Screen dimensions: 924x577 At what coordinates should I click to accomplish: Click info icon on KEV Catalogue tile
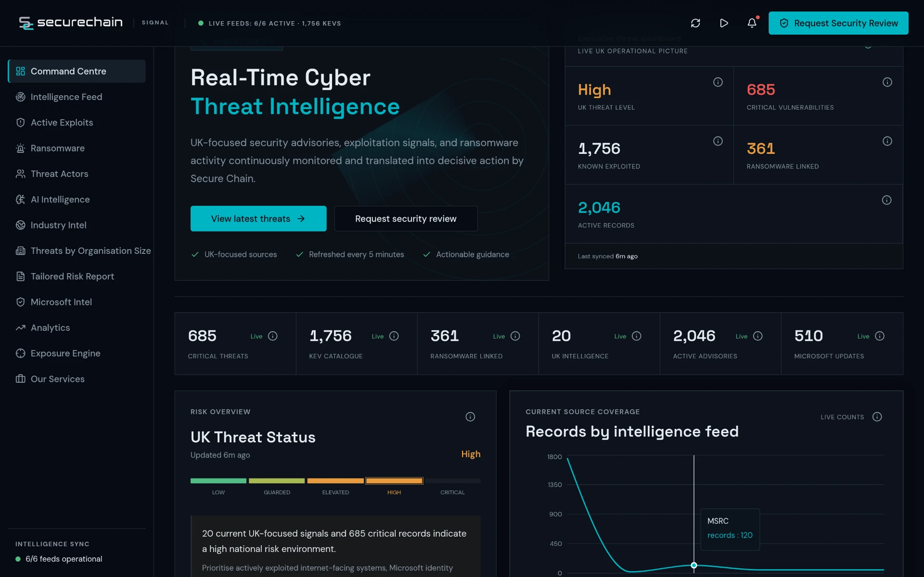point(394,336)
